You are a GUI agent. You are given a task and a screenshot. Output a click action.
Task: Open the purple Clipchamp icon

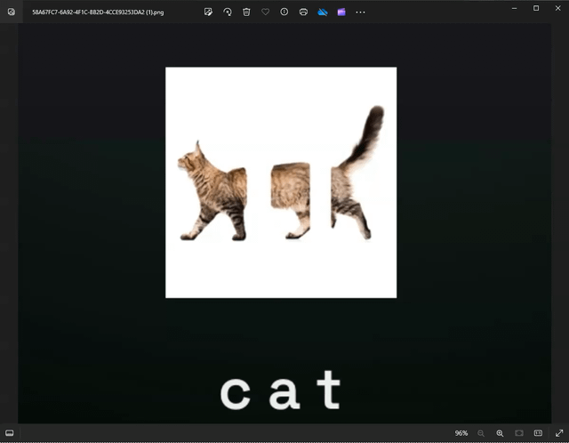341,12
